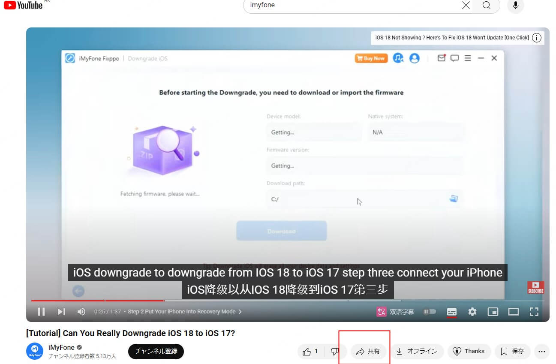The height and width of the screenshot is (364, 556).
Task: Open chapter Step 2 Put Your iPhone
Action: coord(185,312)
